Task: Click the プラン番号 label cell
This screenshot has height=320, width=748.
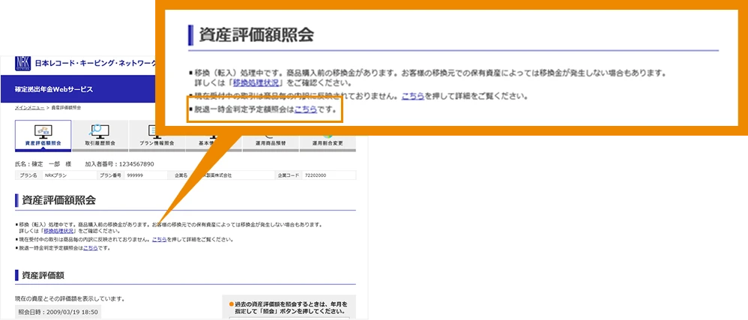Action: click(x=111, y=175)
